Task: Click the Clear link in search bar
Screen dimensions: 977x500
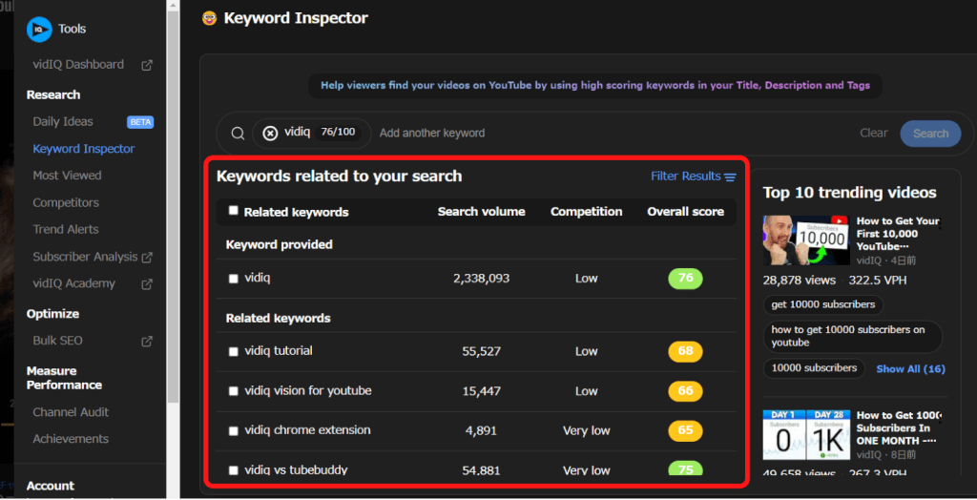Action: coord(873,134)
